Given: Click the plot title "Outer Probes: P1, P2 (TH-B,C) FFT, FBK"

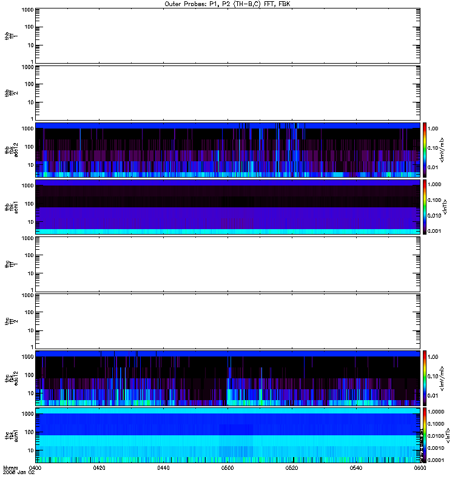Looking at the screenshot, I should 227,4.
